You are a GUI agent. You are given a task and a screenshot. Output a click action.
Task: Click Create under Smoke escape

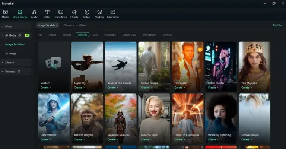click(x=247, y=140)
